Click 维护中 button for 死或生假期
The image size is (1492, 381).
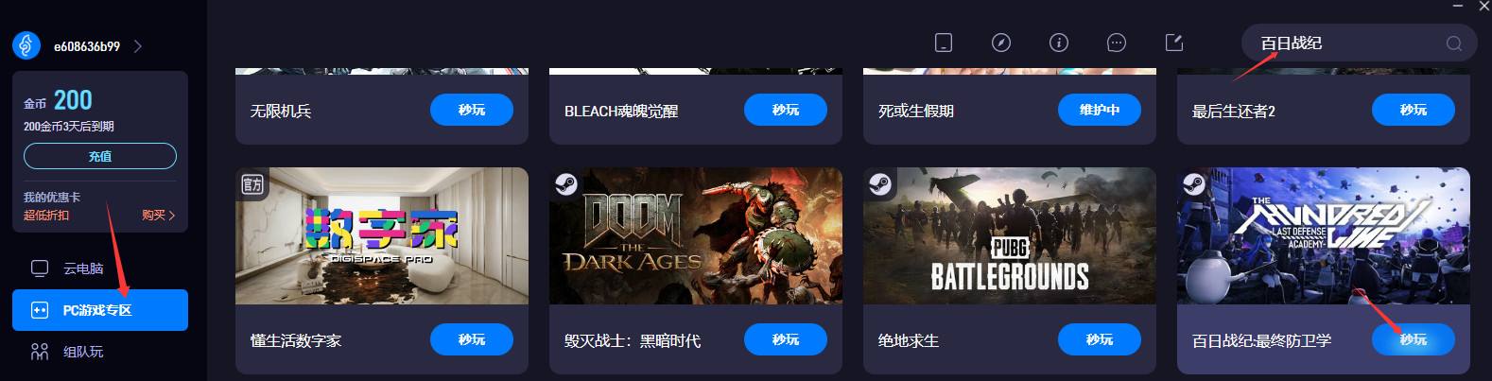pos(1100,110)
